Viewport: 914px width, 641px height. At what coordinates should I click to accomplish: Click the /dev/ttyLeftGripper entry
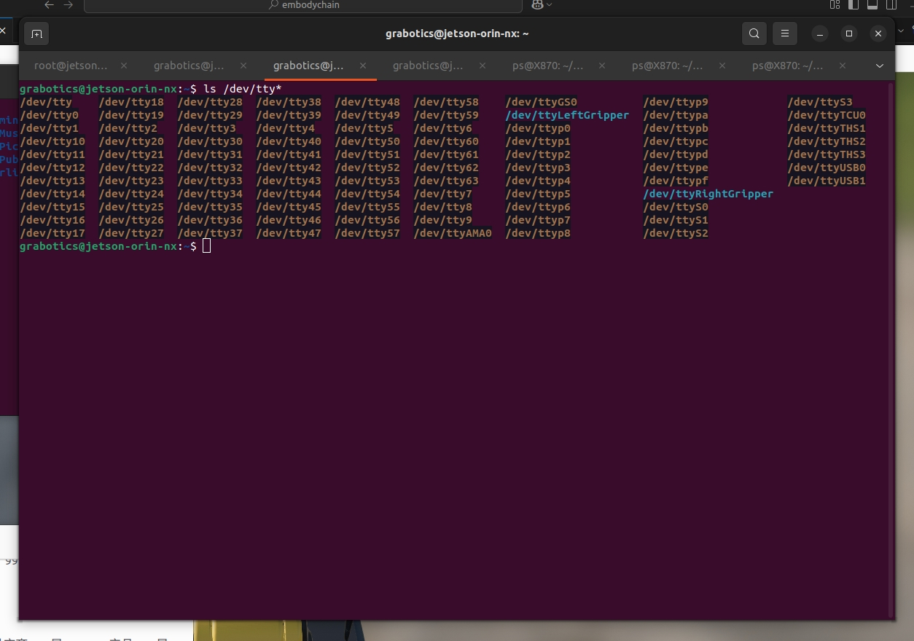(x=567, y=115)
